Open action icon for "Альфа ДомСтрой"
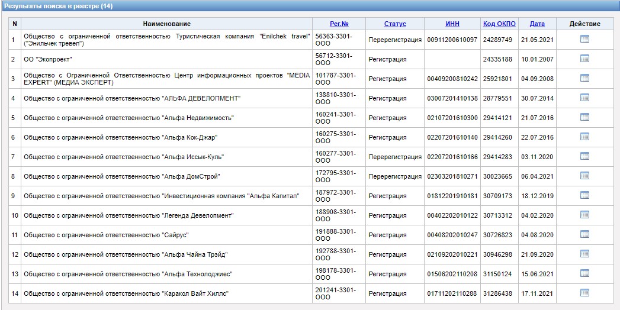 [584, 176]
